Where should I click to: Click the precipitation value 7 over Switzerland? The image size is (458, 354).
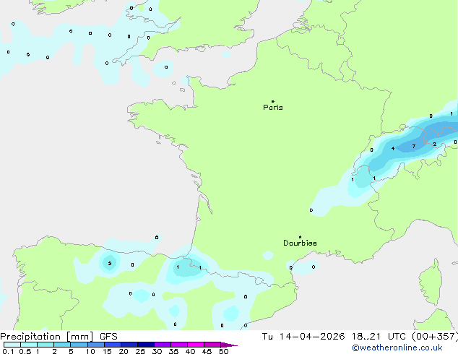click(x=414, y=146)
